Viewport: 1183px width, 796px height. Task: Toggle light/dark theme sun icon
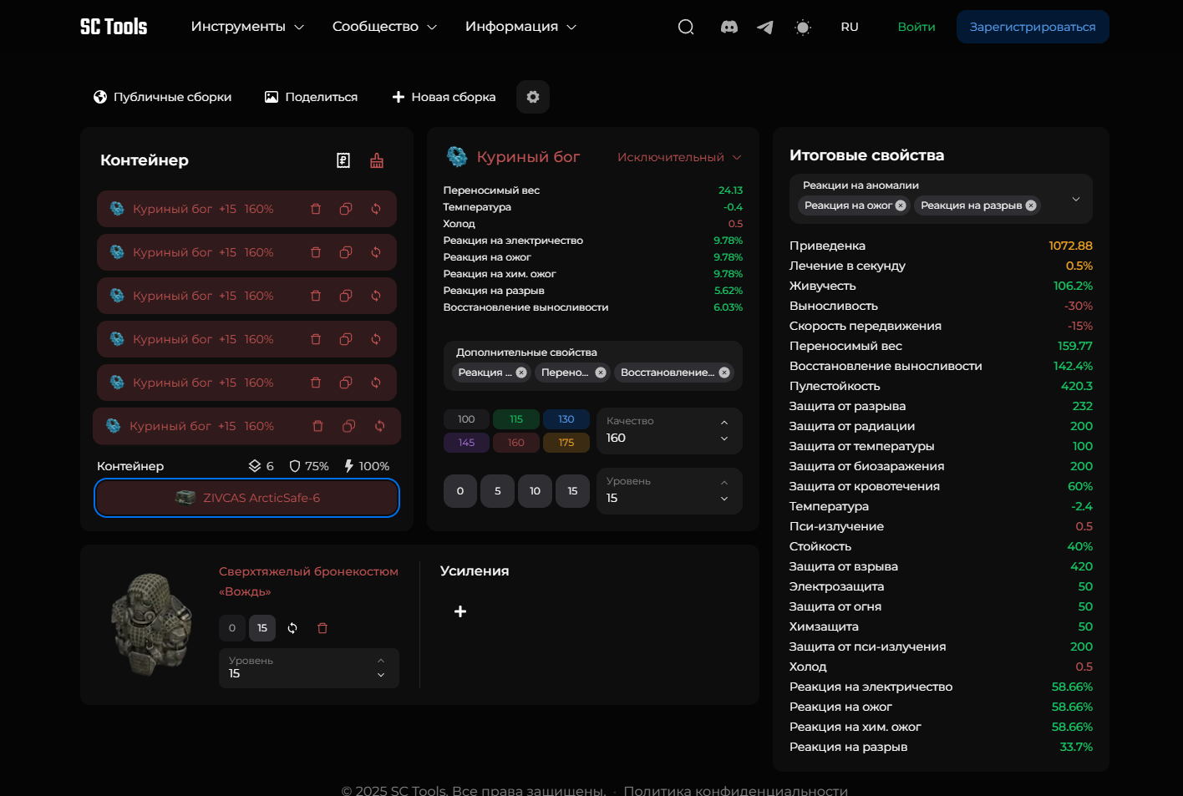[x=803, y=27]
